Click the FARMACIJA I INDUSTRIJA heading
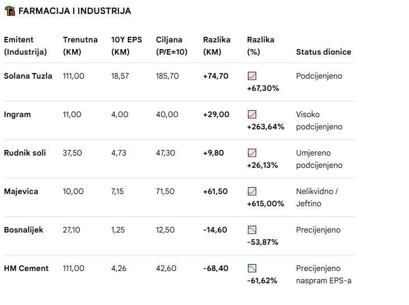Screen dimensions: 409x305 [x=75, y=11]
